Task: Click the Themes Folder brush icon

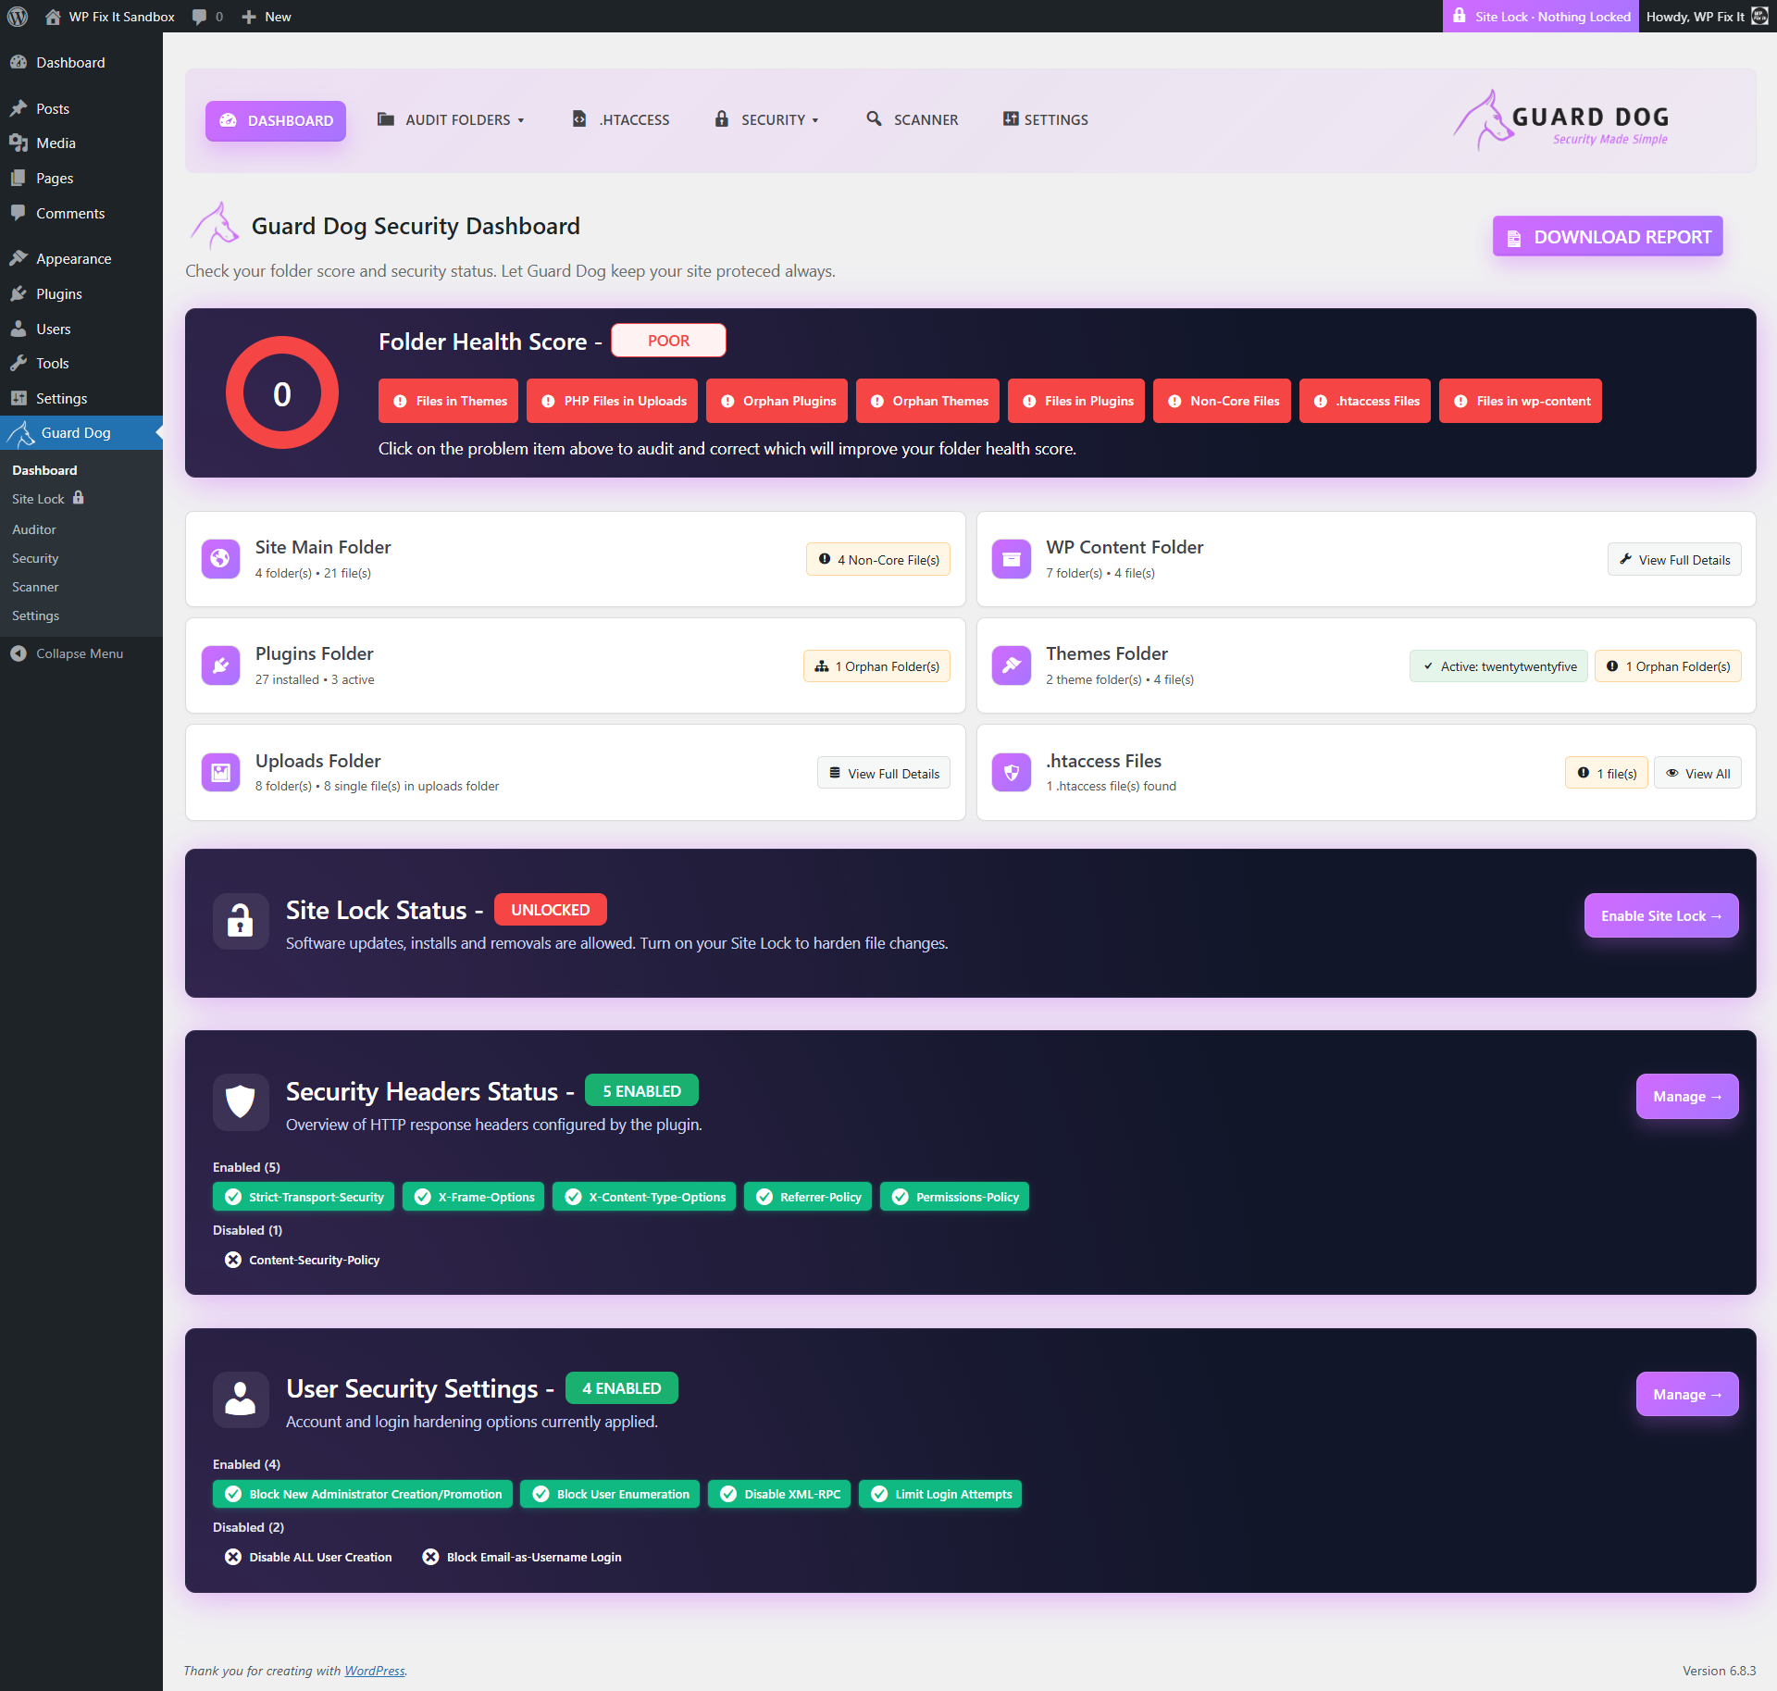Action: (x=1011, y=665)
